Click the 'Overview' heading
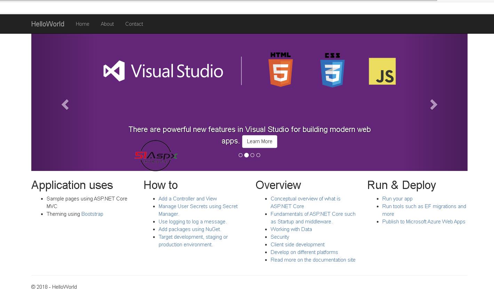 click(x=278, y=185)
